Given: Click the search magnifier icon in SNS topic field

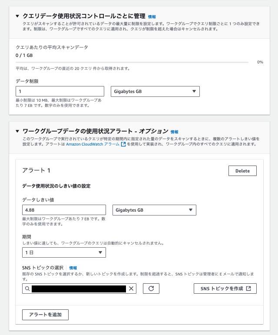Looking at the screenshot, I should (x=27, y=289).
